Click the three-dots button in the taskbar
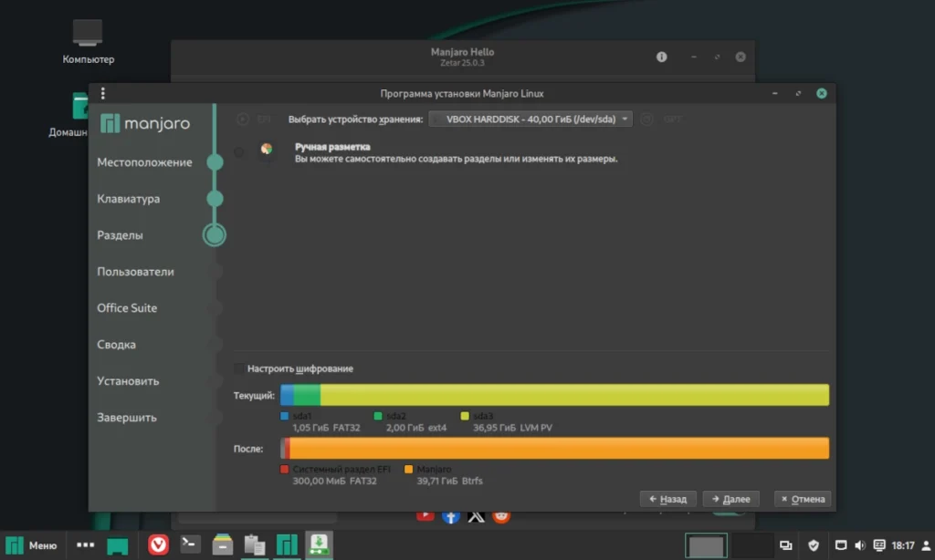 (85, 544)
